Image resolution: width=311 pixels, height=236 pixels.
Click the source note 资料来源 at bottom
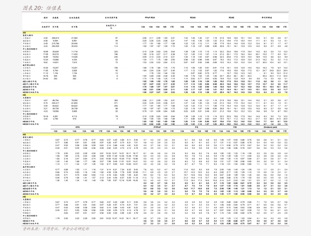pos(56,229)
